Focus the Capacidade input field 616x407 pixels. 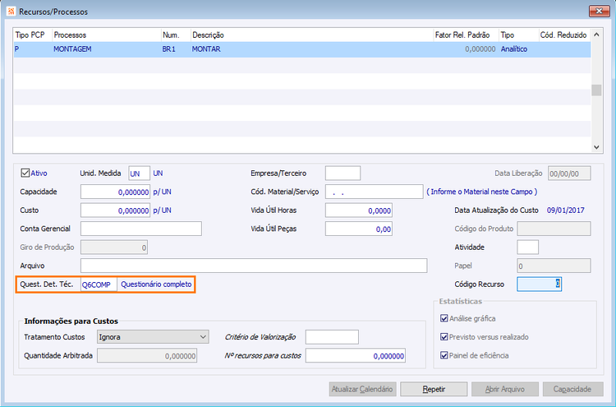pyautogui.click(x=115, y=192)
